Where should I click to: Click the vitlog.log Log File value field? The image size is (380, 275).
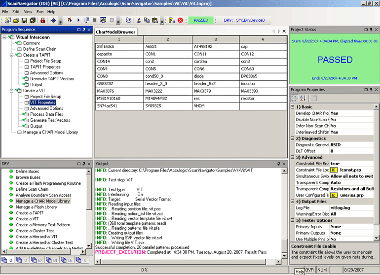(352, 207)
